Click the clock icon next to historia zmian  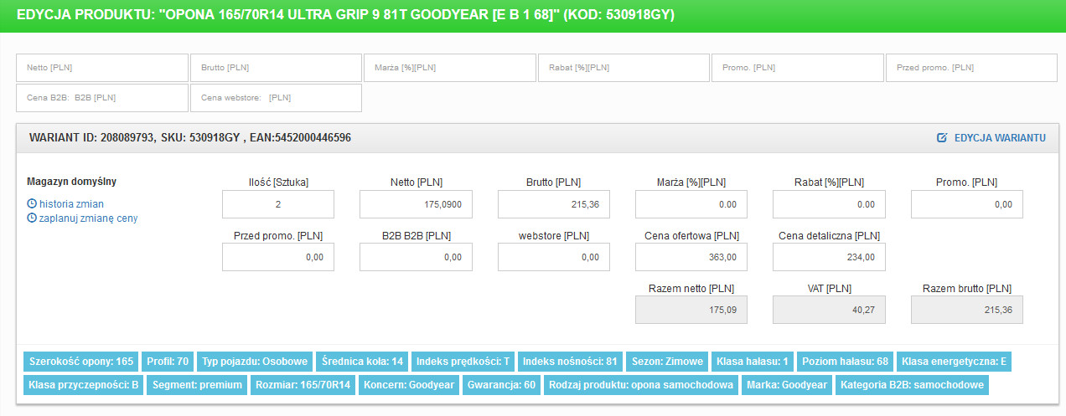(32, 203)
